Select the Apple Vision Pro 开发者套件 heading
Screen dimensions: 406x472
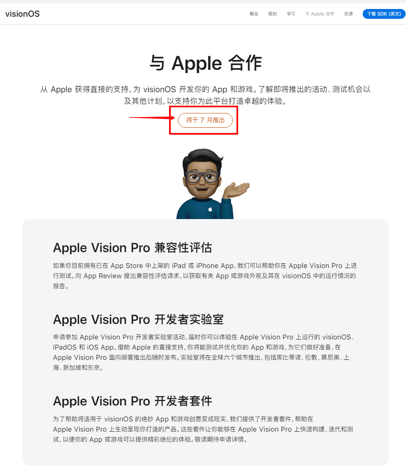133,401
